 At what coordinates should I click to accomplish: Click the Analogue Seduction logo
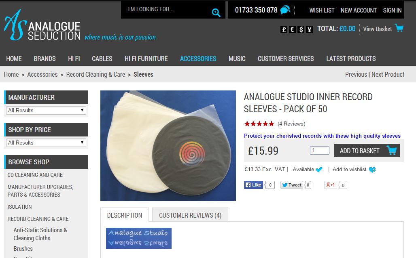[42, 25]
